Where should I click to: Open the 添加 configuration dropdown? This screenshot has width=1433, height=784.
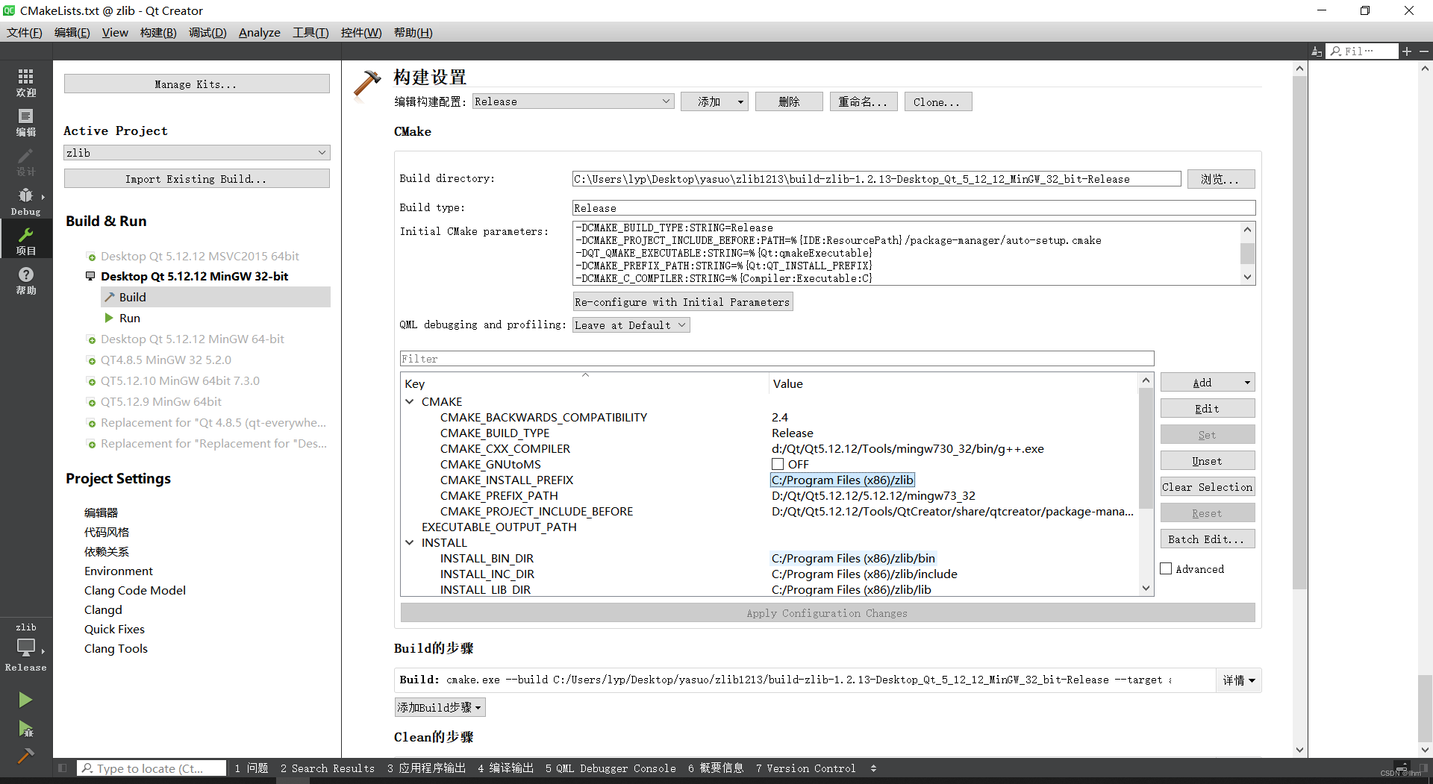click(740, 102)
